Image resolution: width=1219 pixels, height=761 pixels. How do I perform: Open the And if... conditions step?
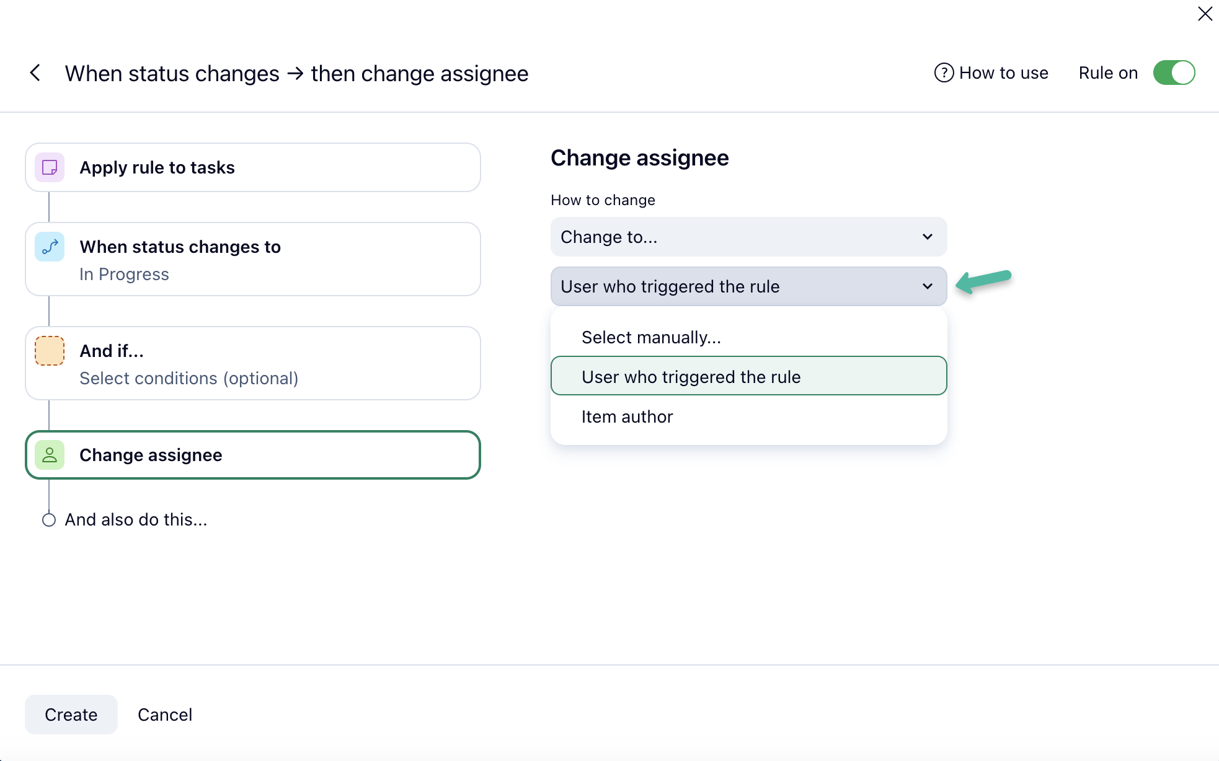click(x=252, y=363)
